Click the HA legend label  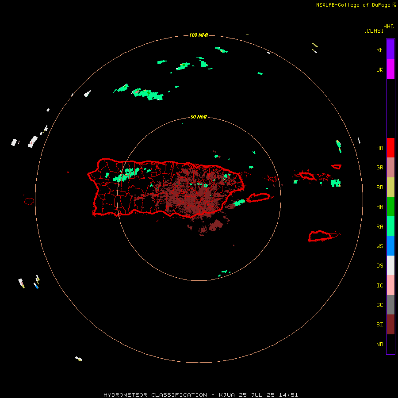coord(379,148)
